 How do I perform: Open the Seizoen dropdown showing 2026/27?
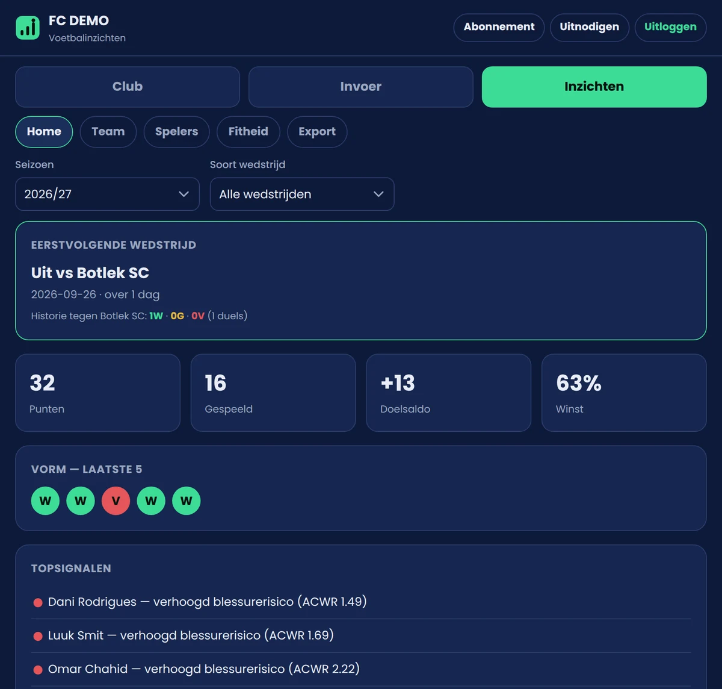coord(107,194)
